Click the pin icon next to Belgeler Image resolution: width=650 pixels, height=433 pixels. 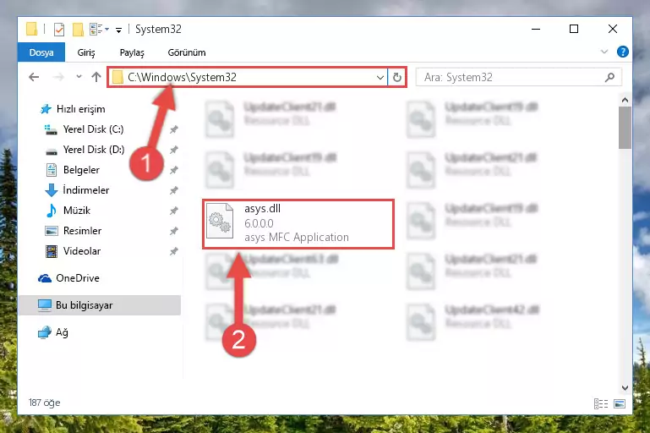173,170
